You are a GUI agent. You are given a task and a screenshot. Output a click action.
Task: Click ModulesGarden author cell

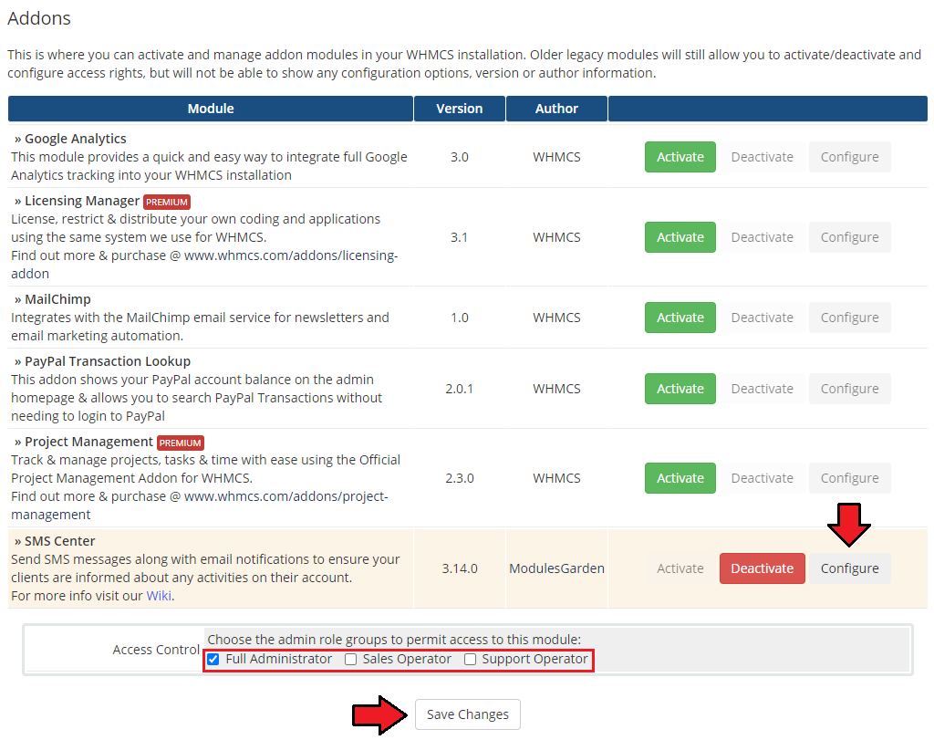click(x=557, y=568)
